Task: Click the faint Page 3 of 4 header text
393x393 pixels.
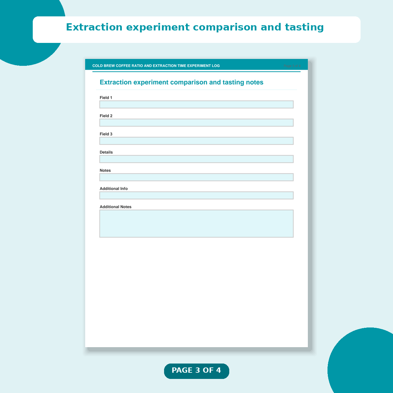Action: tap(292, 66)
